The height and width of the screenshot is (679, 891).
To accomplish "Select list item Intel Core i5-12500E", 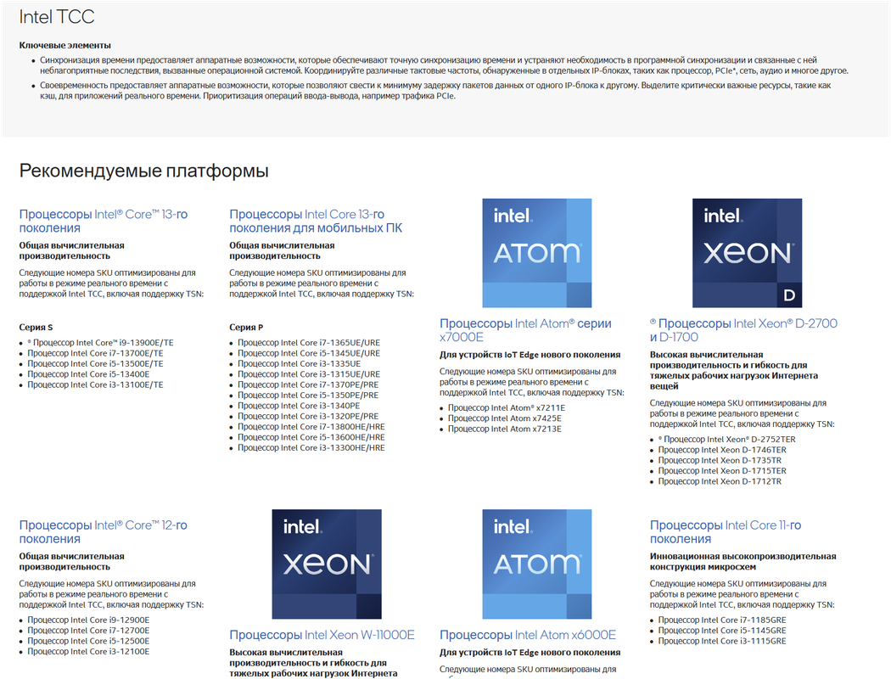I will (88, 641).
